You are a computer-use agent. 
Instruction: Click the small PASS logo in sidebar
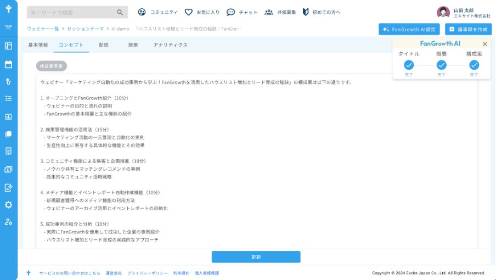tap(9, 27)
